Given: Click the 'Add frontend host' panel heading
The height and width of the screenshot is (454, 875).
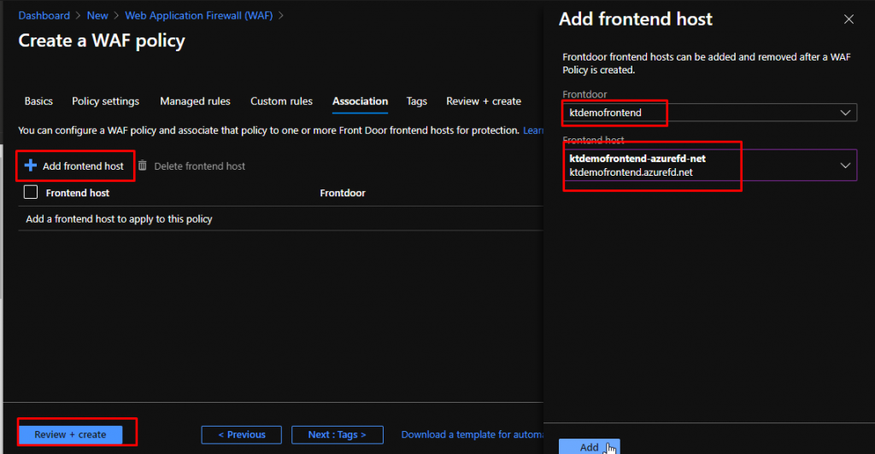Looking at the screenshot, I should point(636,19).
